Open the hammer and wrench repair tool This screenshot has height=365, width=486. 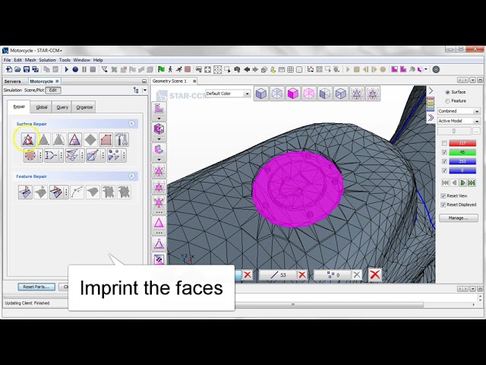coord(121,140)
